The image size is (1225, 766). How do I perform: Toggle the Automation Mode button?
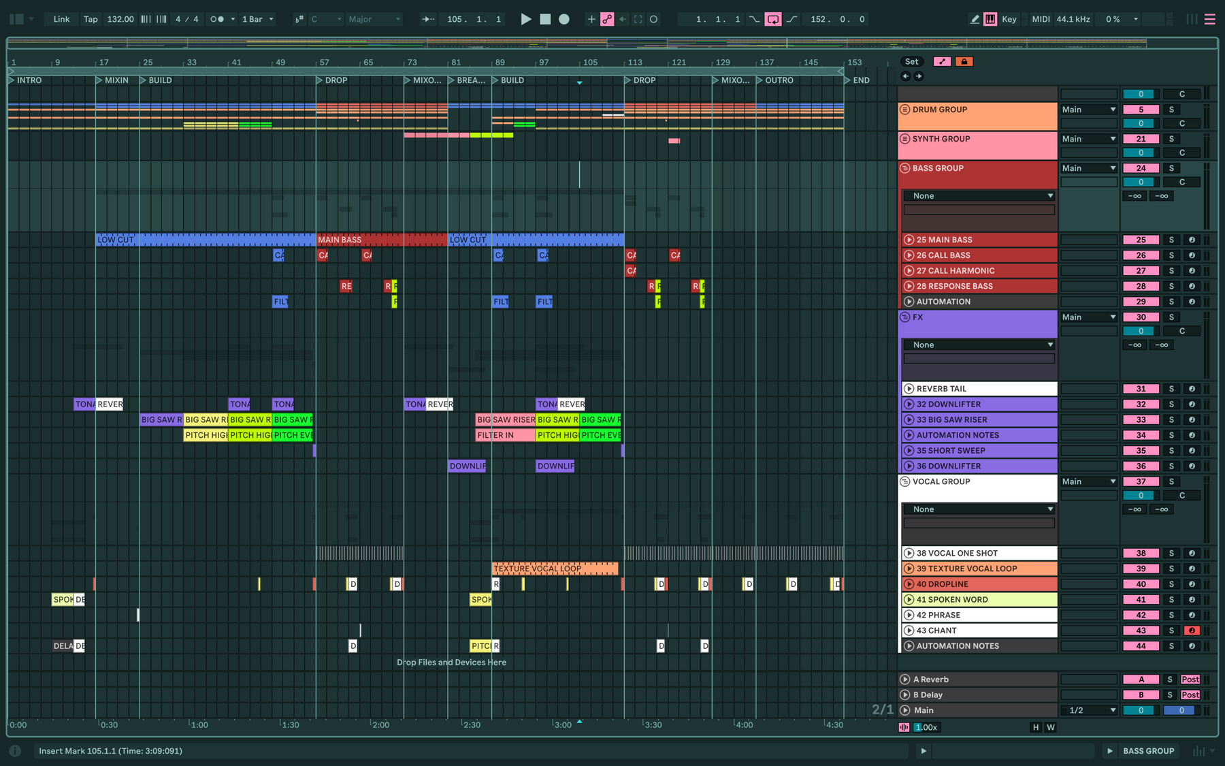click(x=942, y=61)
